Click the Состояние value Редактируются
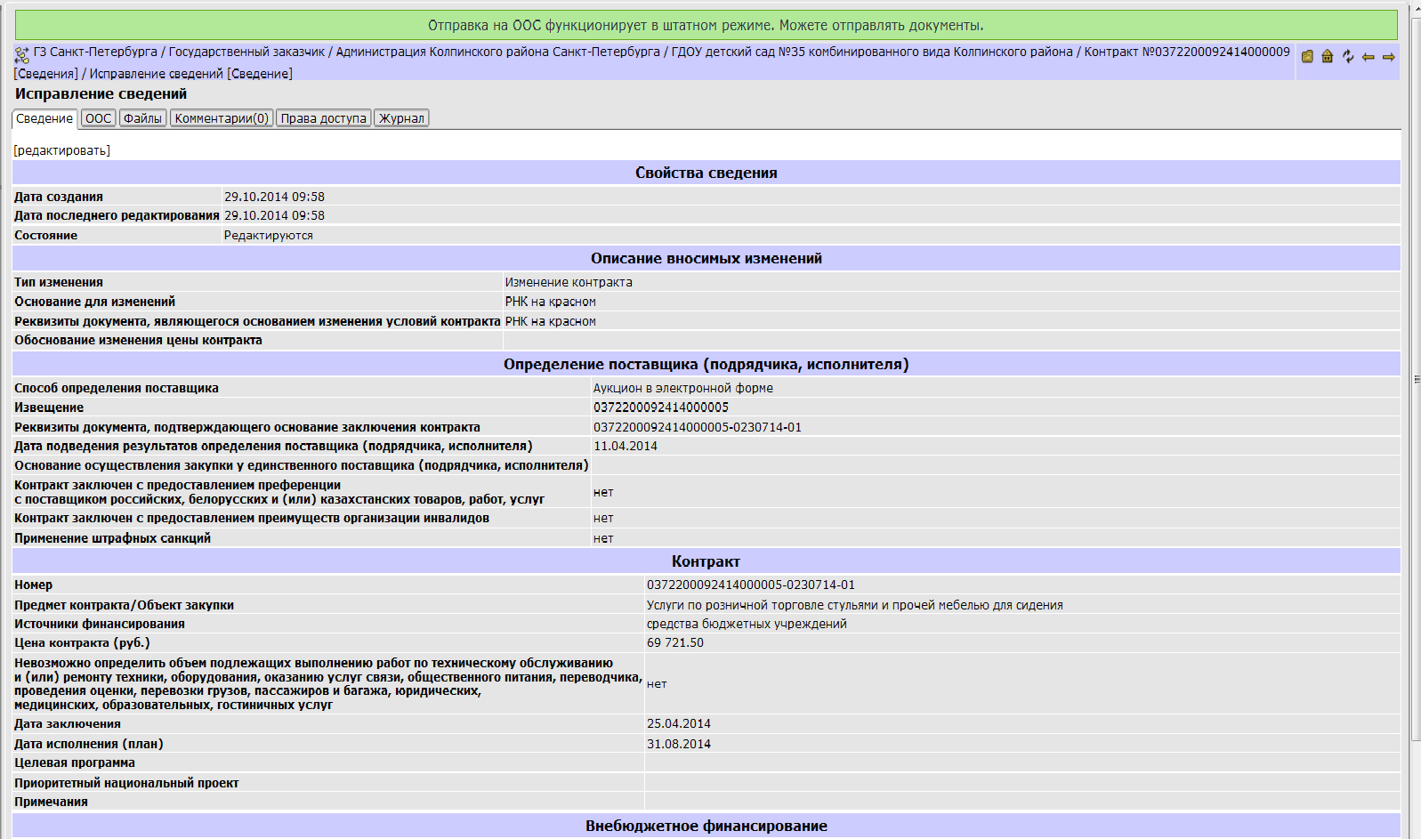 [269, 236]
